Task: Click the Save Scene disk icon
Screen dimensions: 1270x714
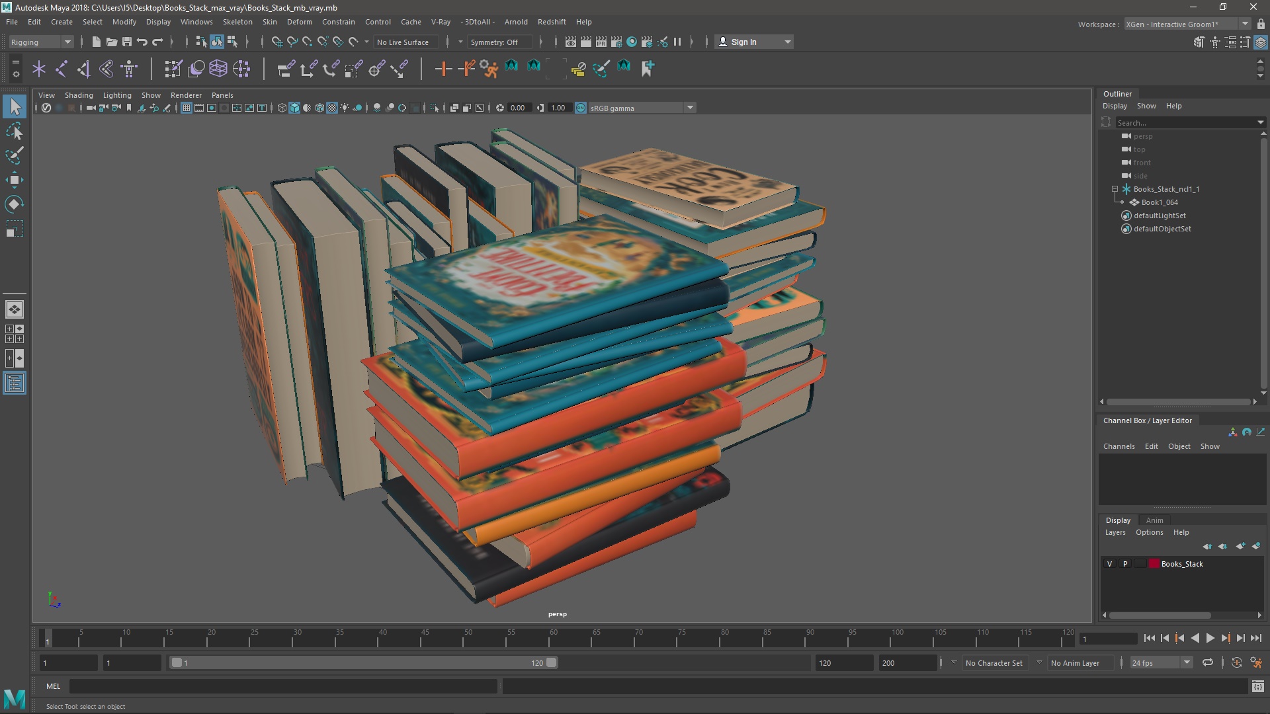Action: (127, 42)
